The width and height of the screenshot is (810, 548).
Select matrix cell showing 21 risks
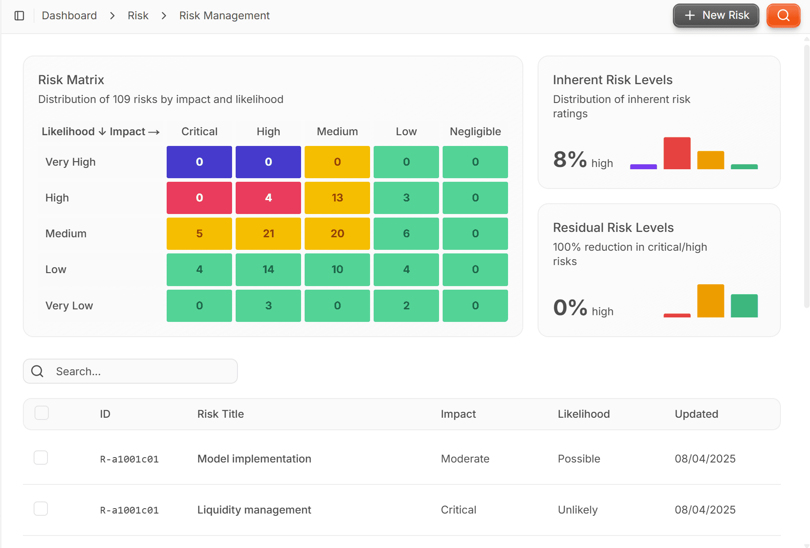tap(268, 233)
